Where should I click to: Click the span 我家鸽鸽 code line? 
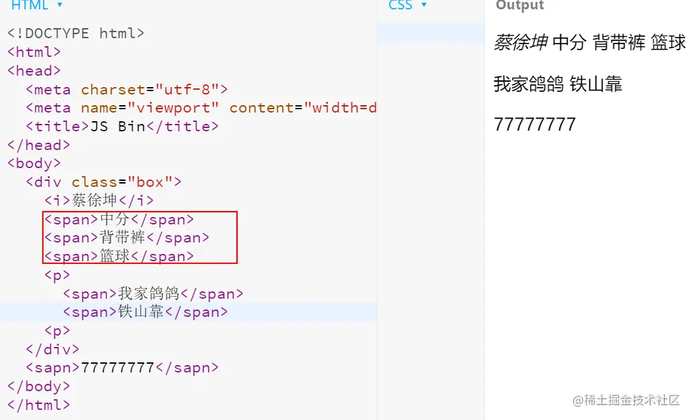(153, 293)
